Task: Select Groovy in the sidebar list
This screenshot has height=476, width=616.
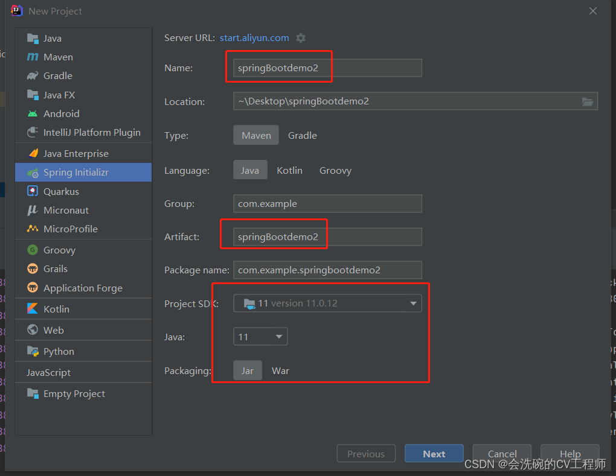Action: click(83, 250)
